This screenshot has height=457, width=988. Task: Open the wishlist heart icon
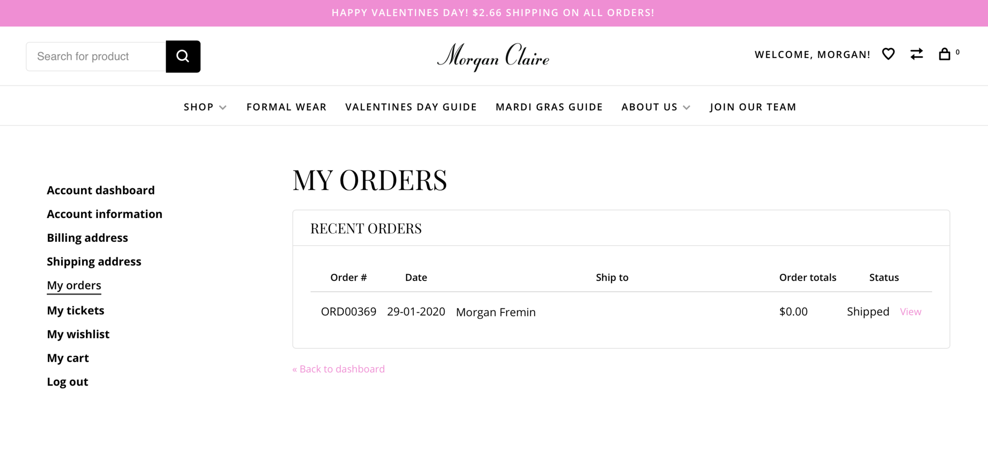pos(888,54)
